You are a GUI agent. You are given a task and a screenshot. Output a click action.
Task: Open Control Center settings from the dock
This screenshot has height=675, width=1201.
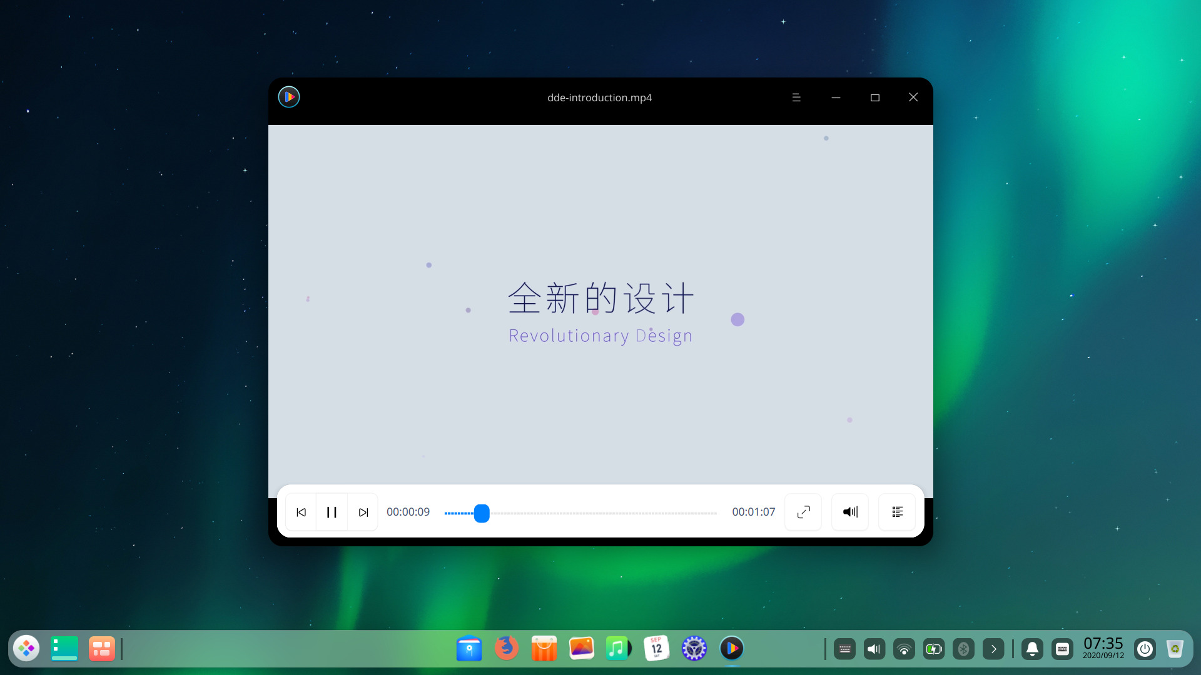click(694, 648)
